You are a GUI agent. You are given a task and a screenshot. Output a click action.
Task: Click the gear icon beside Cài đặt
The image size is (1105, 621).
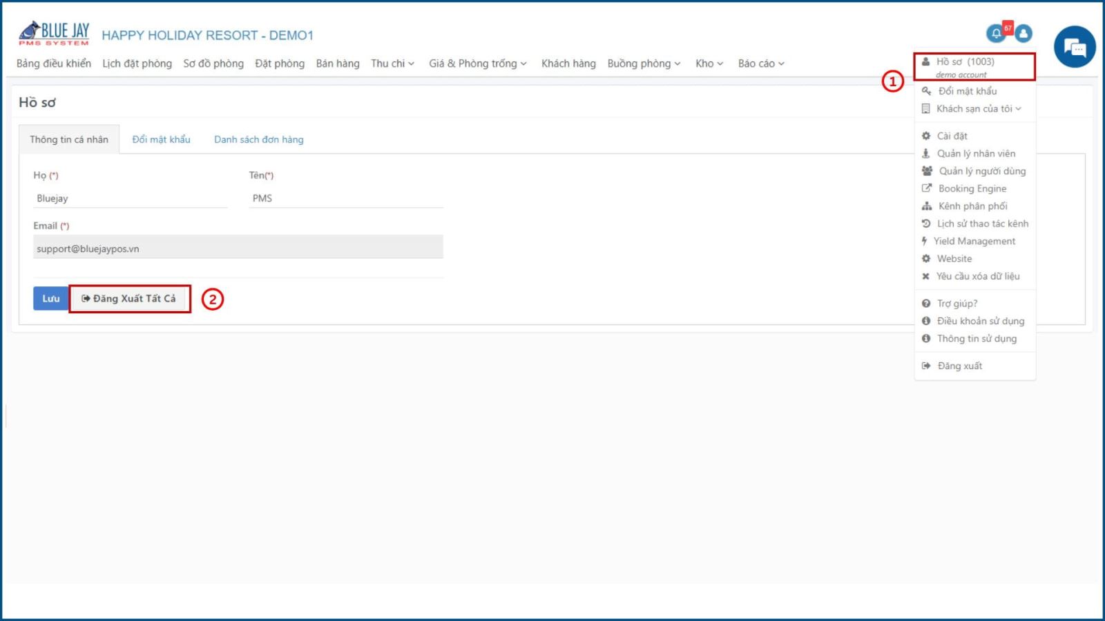[926, 136]
